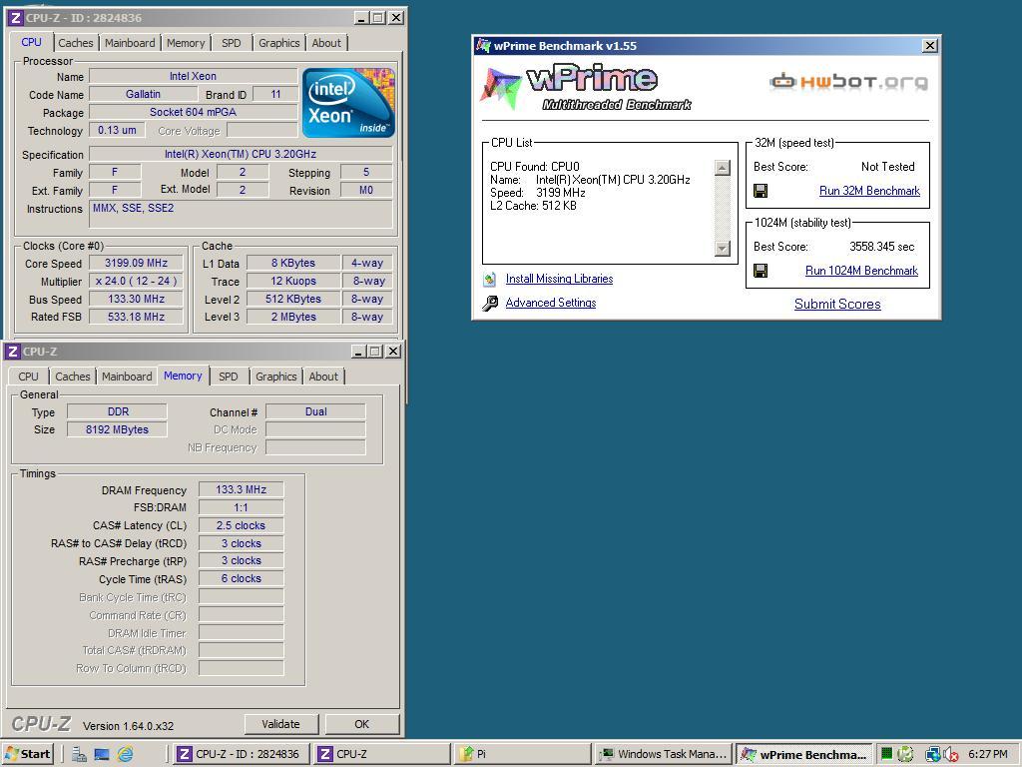Click the Specification field Intel(R) Xeon(TM) CPU 3.20GHz

coord(241,154)
